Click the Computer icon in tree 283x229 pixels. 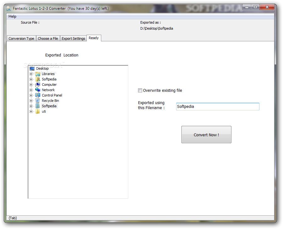38,85
